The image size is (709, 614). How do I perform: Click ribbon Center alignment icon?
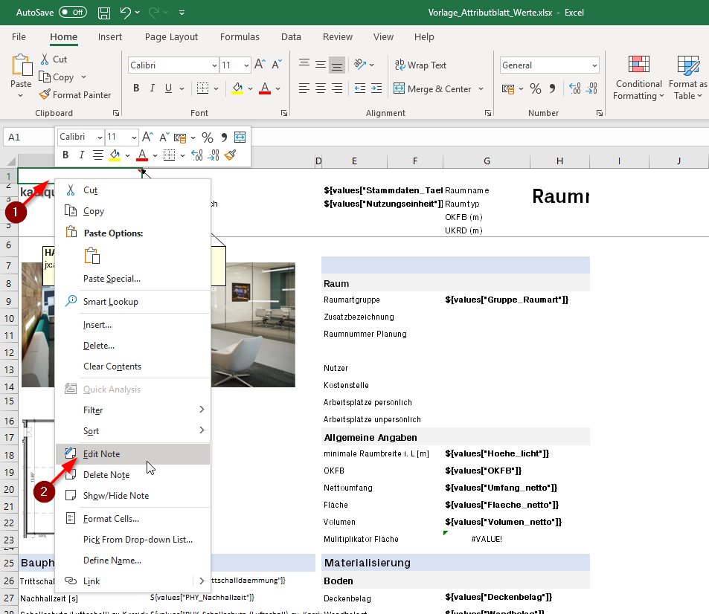[x=321, y=88]
